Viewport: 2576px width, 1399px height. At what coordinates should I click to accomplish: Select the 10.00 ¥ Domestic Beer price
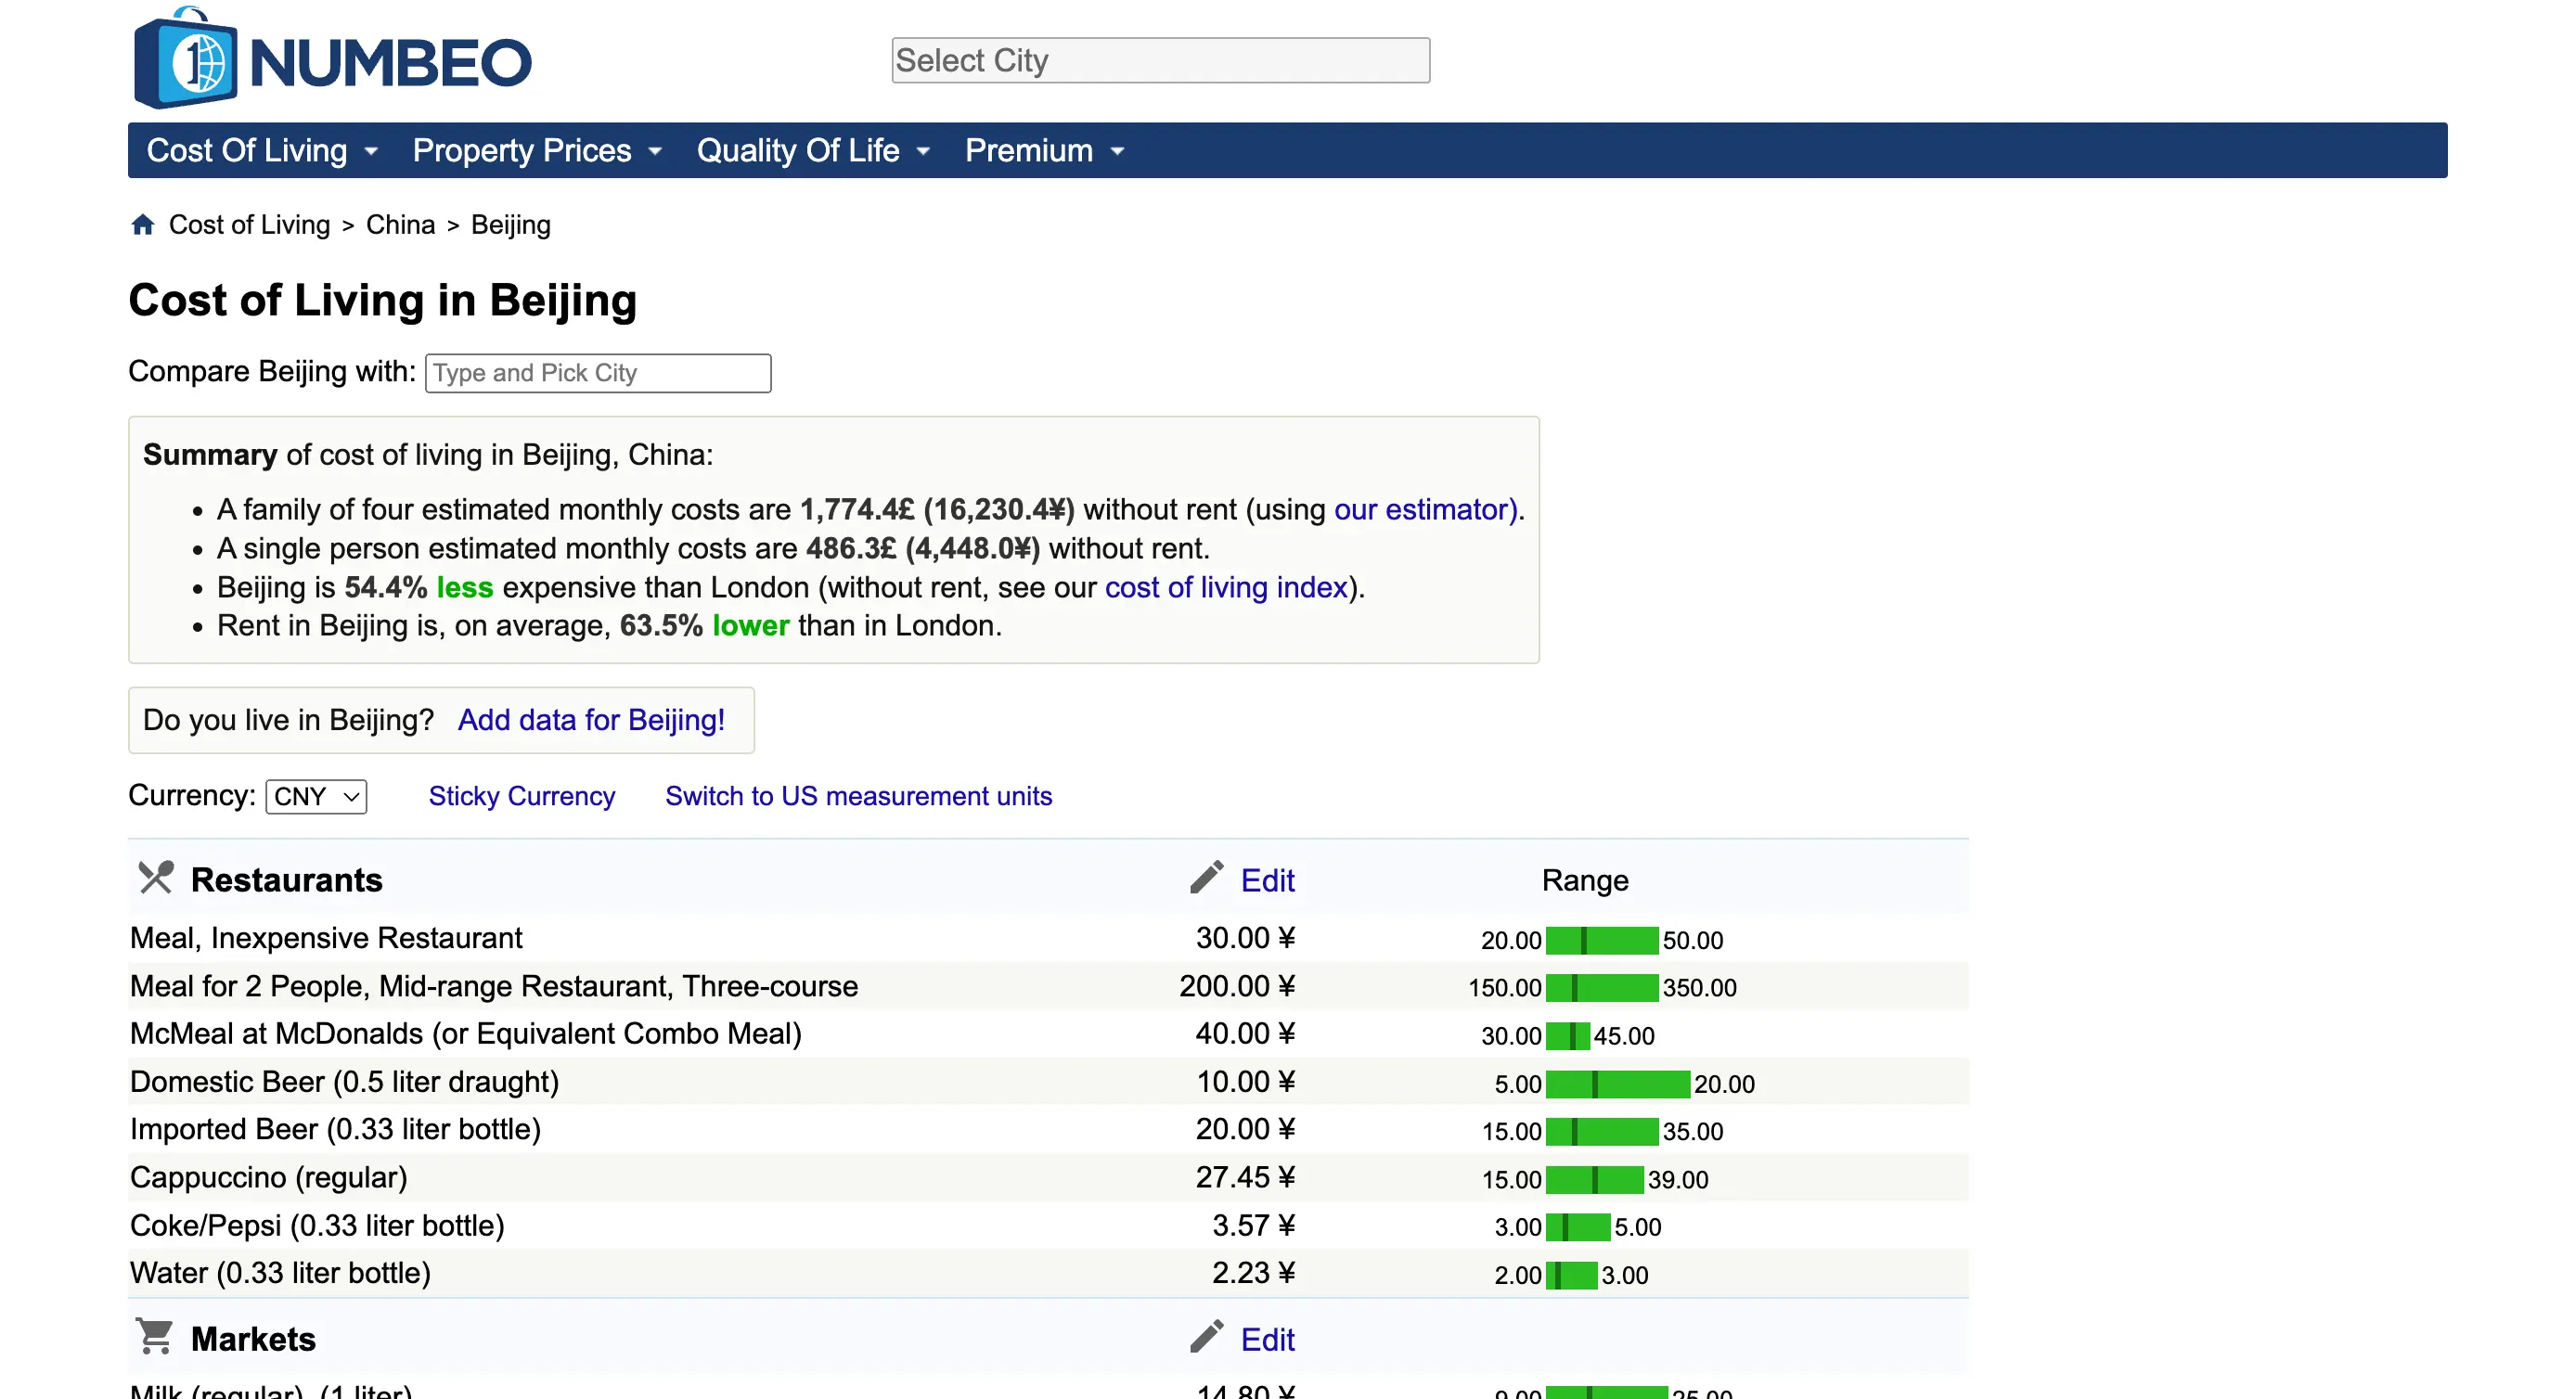(1246, 1082)
